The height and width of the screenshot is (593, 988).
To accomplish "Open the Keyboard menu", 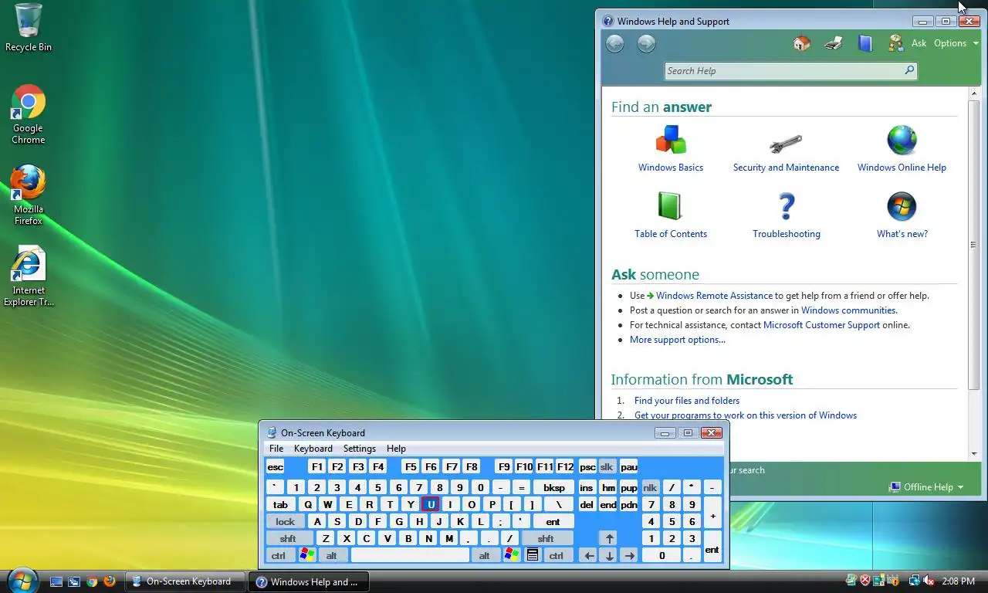I will pyautogui.click(x=313, y=448).
